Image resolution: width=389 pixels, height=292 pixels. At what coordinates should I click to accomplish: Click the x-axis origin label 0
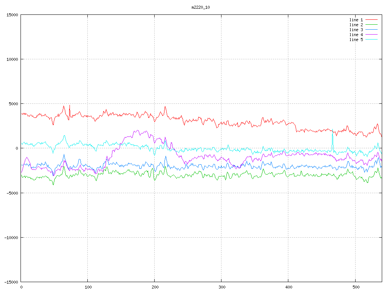click(x=22, y=287)
